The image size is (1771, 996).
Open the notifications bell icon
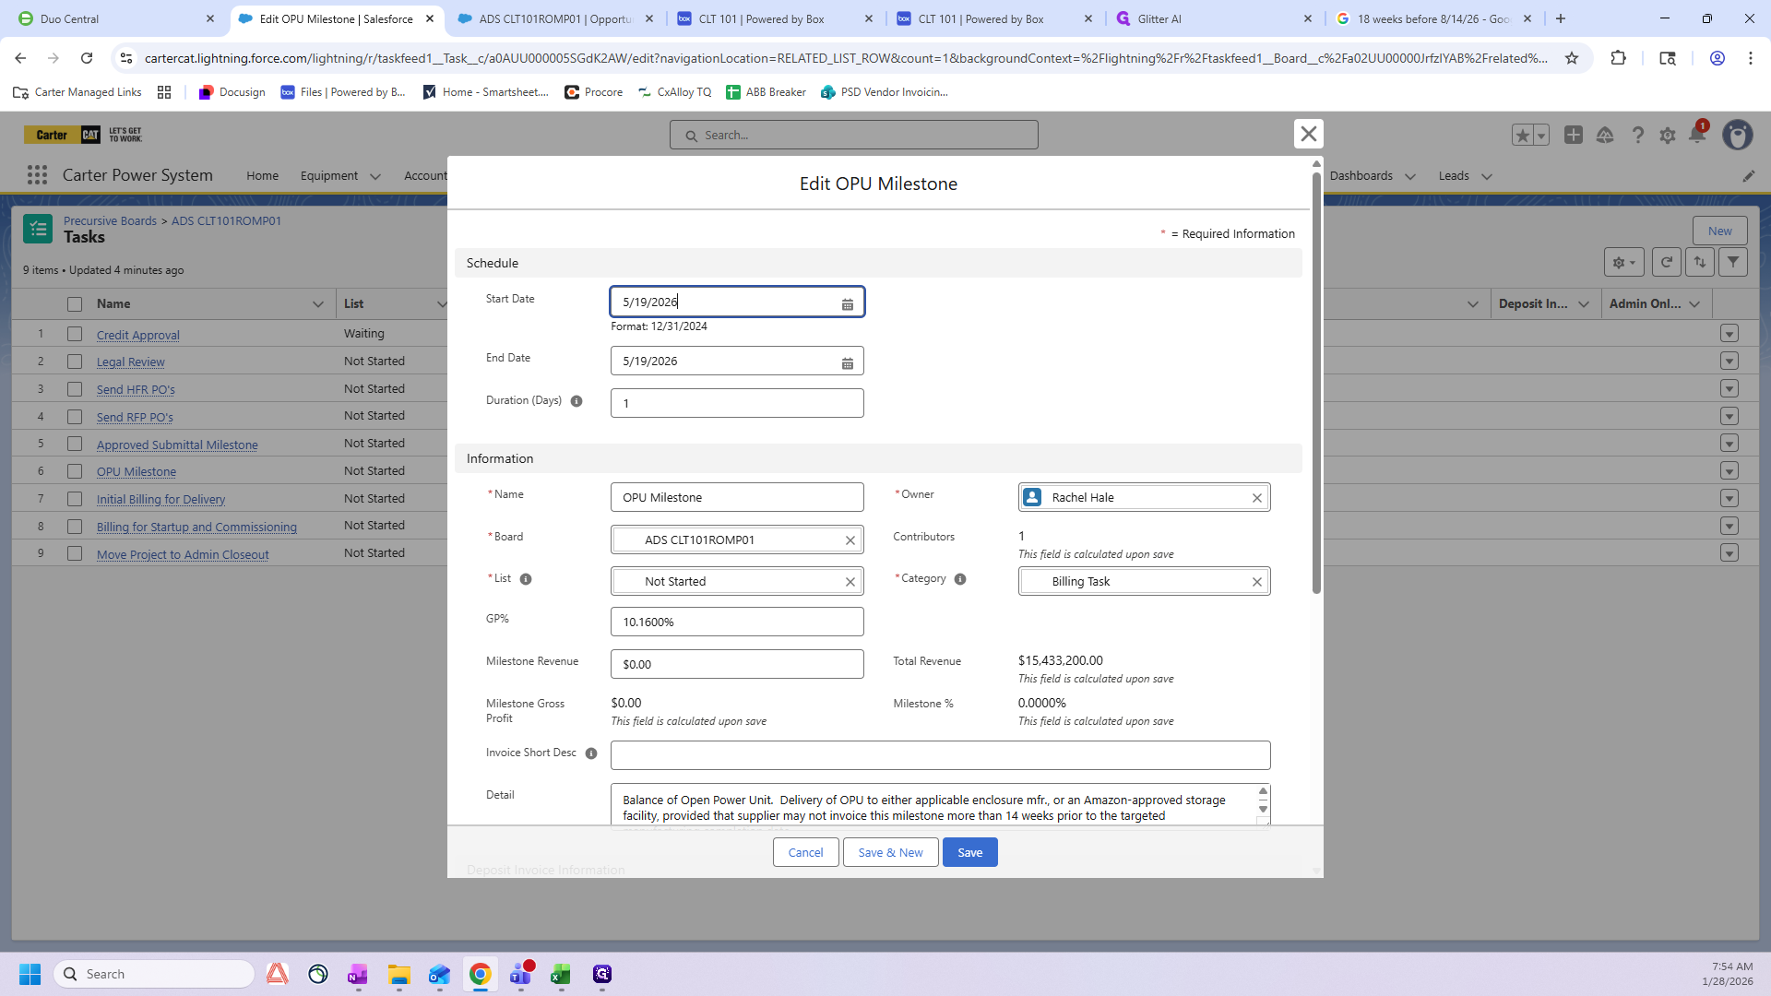1696,136
